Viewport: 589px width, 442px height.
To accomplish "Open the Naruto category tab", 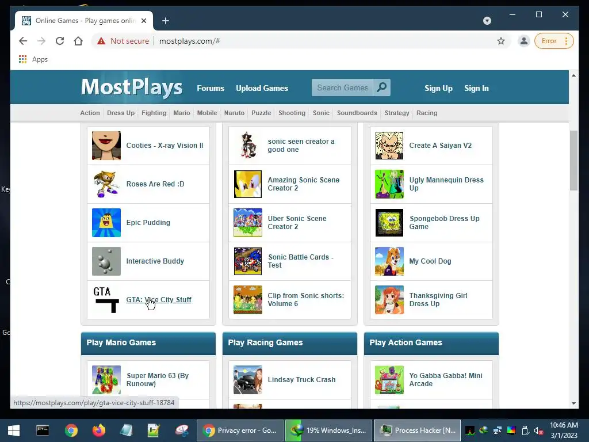I will (x=234, y=113).
